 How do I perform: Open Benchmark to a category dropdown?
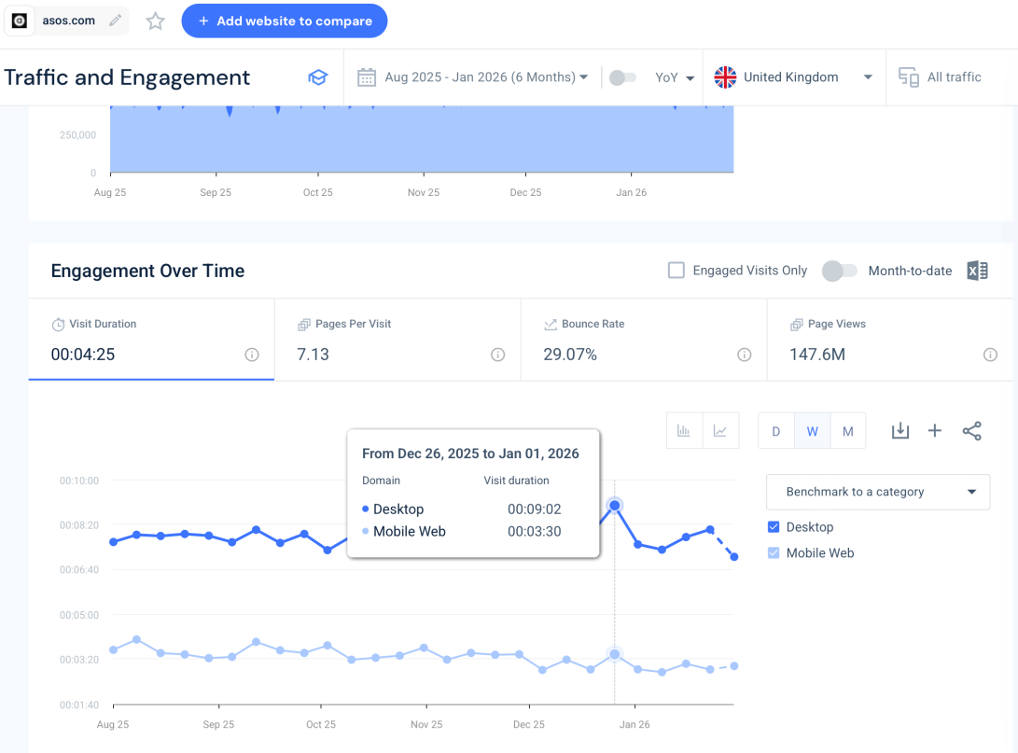(x=877, y=492)
